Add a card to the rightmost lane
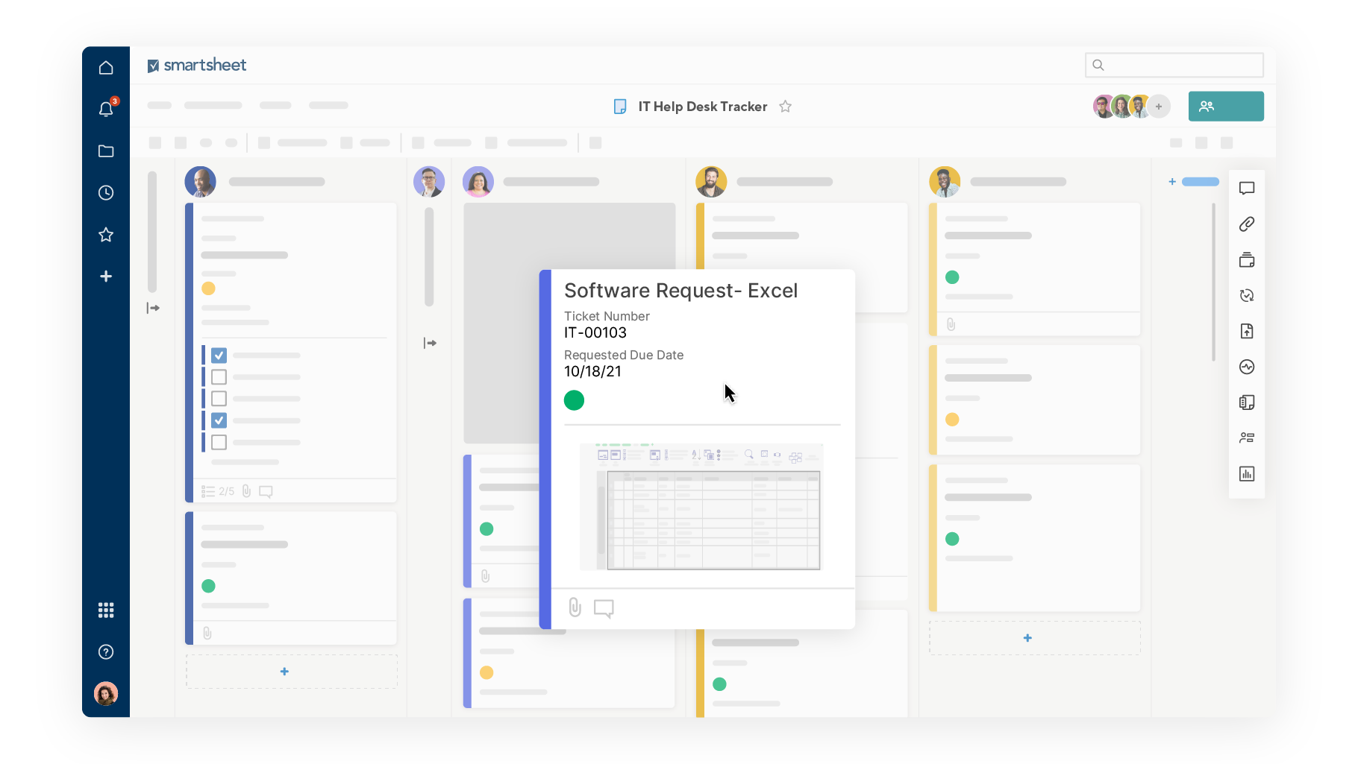The width and height of the screenshot is (1358, 764). [x=1035, y=638]
